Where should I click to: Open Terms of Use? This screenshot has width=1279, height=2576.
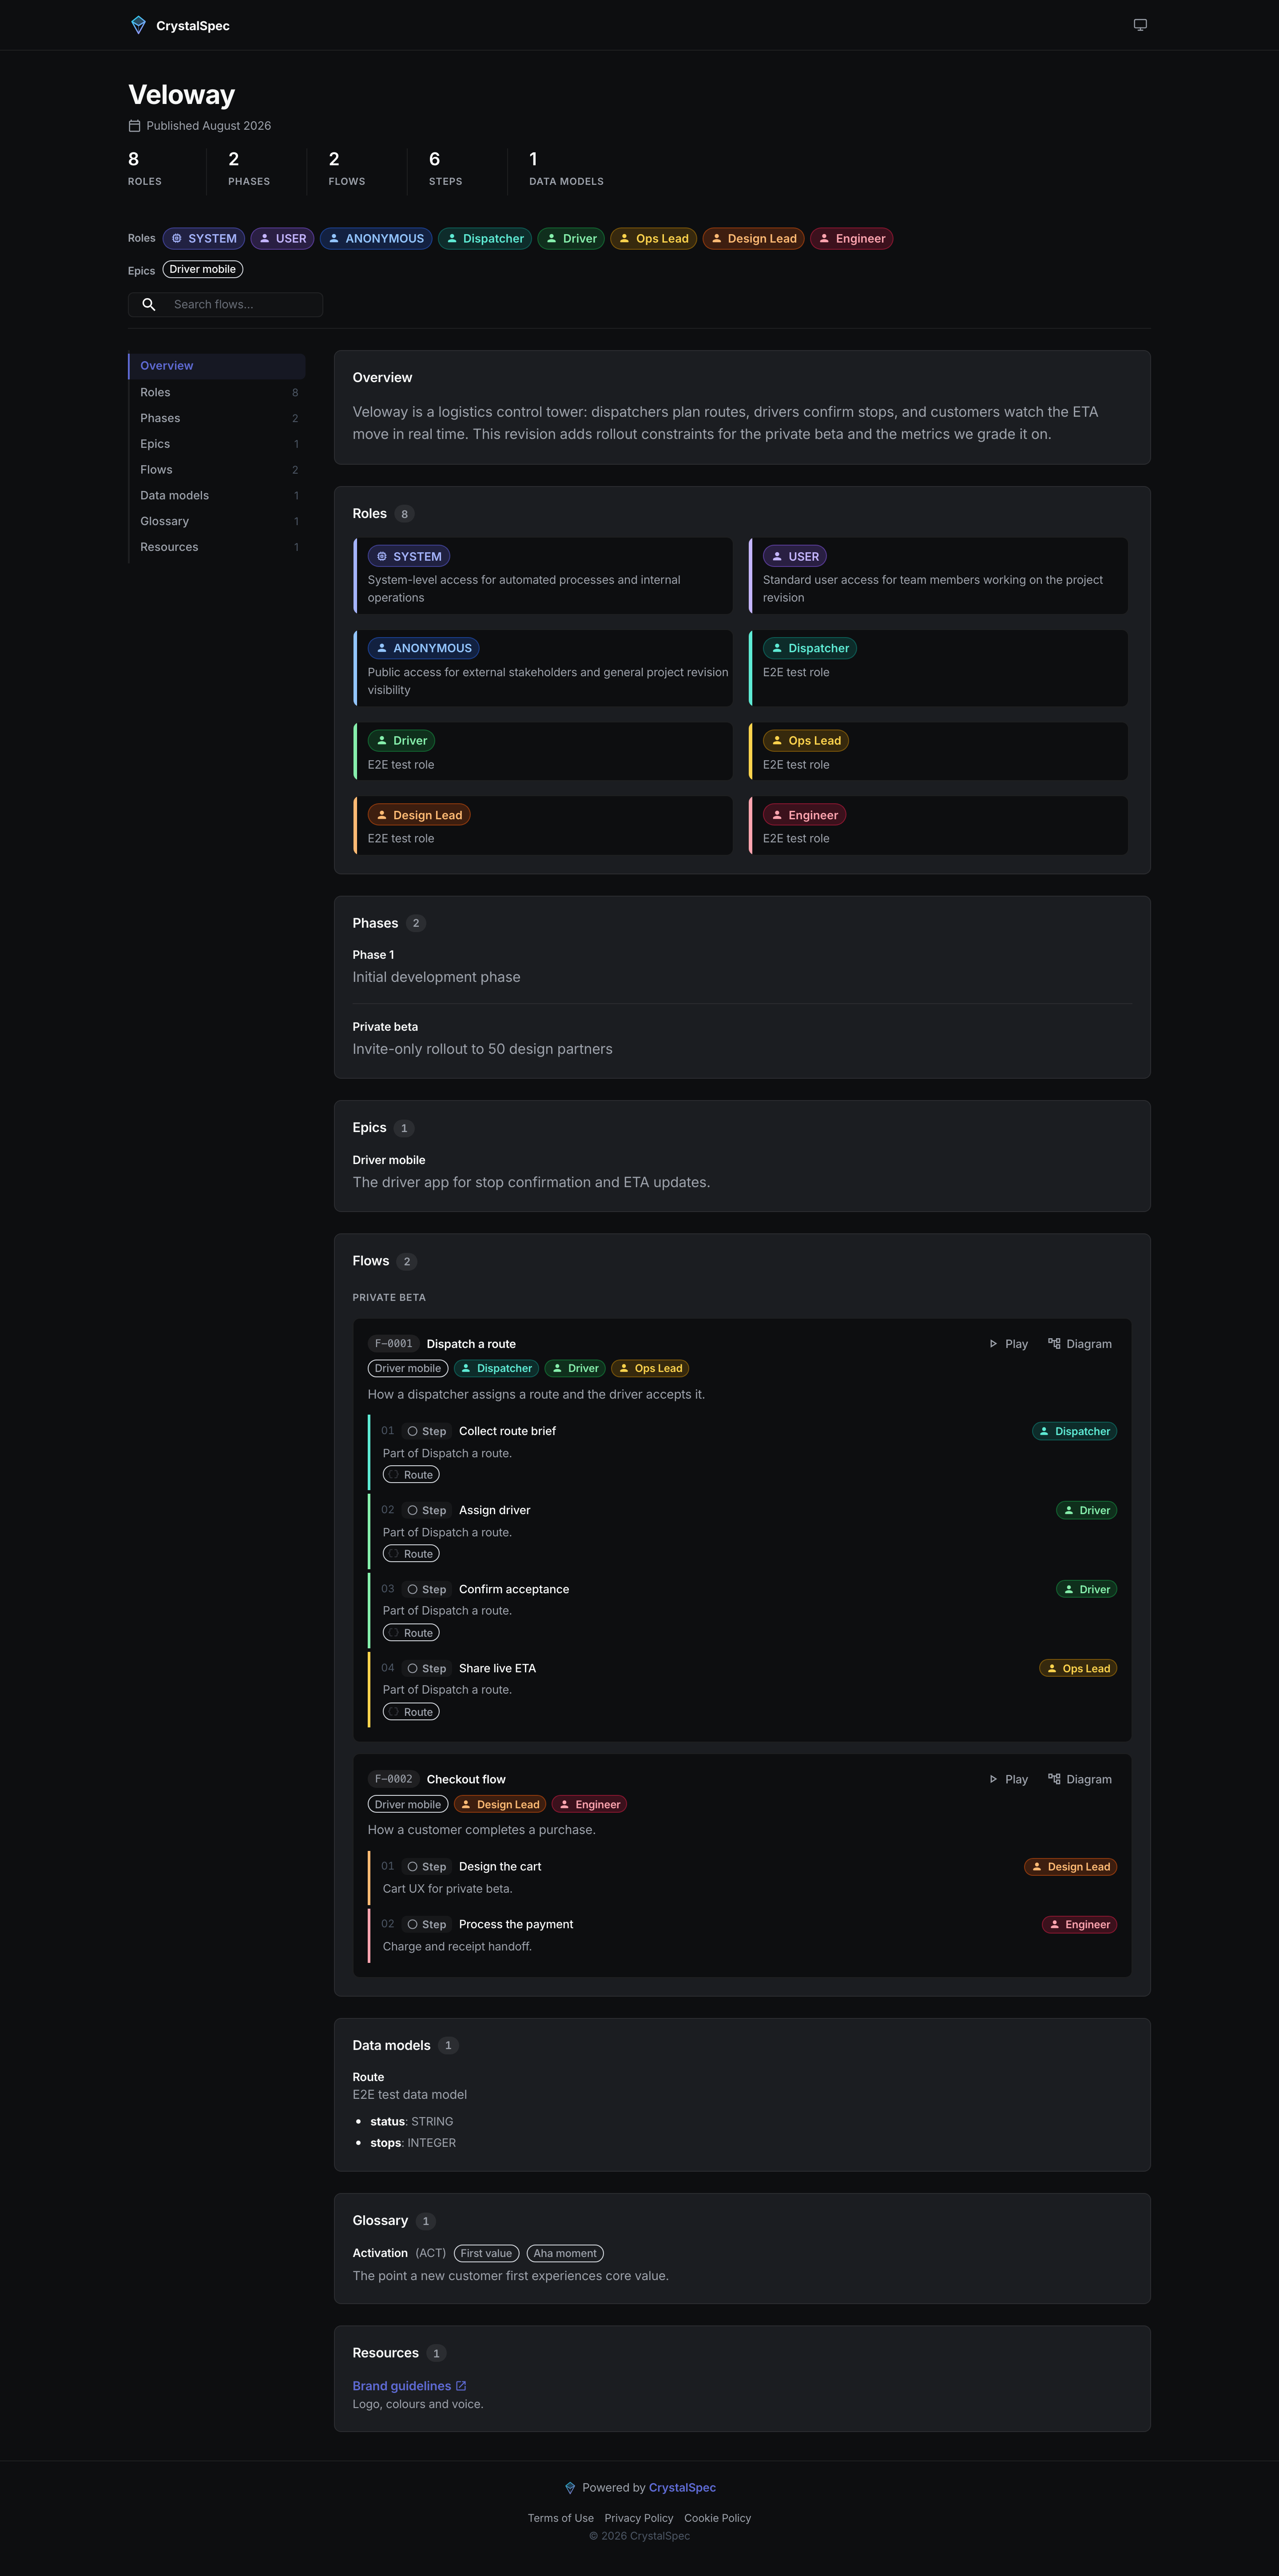pos(560,2518)
